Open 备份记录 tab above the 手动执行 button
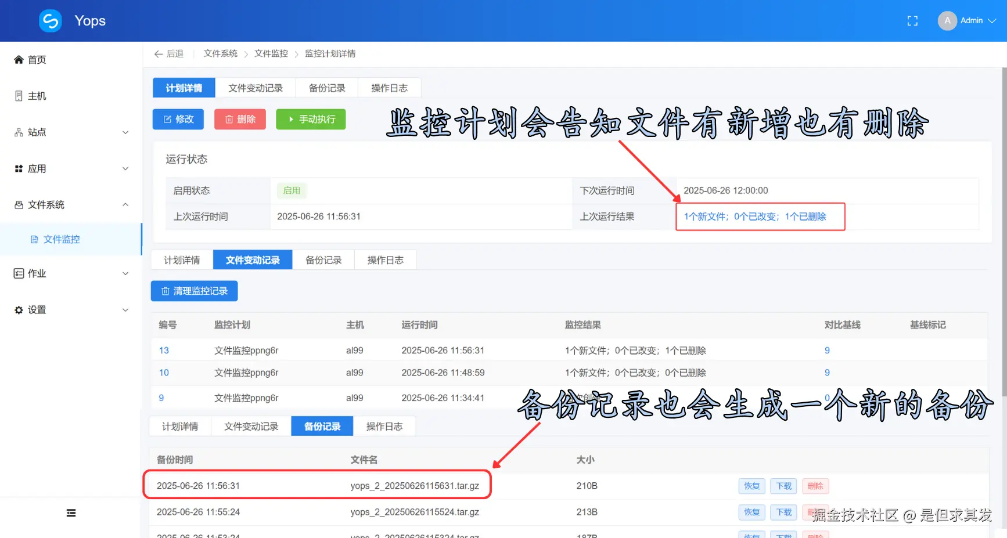 (x=327, y=88)
